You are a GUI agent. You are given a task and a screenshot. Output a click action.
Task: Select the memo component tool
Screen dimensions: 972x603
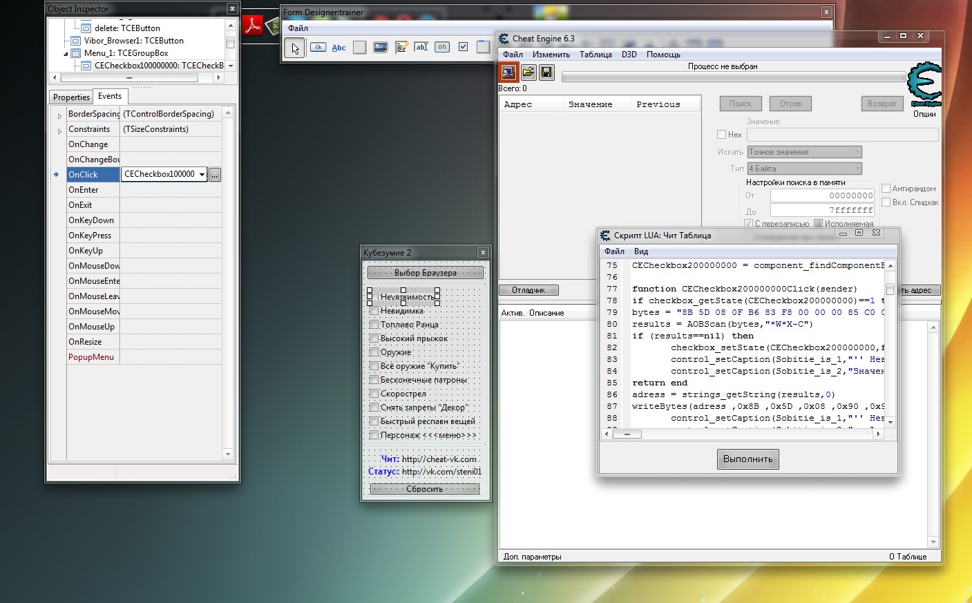(x=401, y=48)
